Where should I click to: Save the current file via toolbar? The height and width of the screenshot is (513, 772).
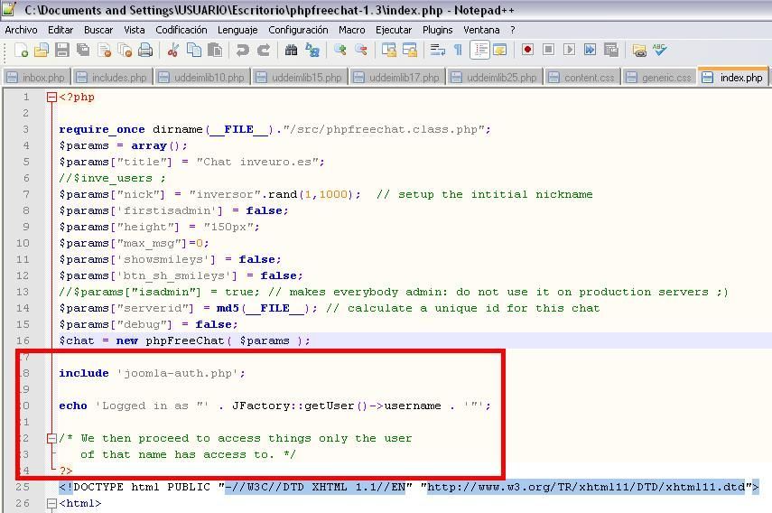pyautogui.click(x=62, y=50)
